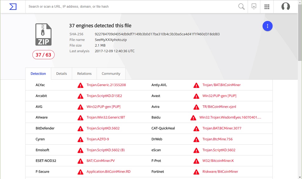302x179 pixels.
Task: Click Trojan.AZFD-9 detection name
Action: click(98, 139)
